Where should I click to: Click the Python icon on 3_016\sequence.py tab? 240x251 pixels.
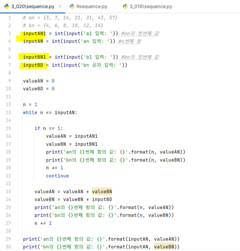pos(125,6)
